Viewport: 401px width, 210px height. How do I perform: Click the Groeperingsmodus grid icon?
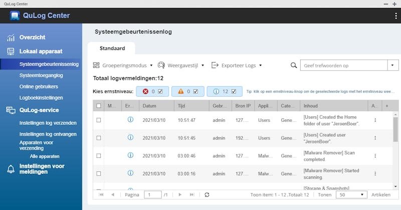pyautogui.click(x=96, y=65)
